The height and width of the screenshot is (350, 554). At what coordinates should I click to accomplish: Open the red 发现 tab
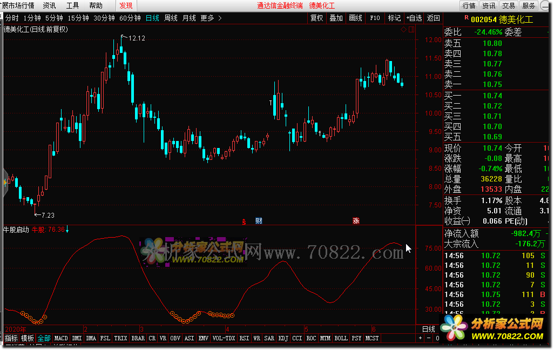pyautogui.click(x=126, y=5)
